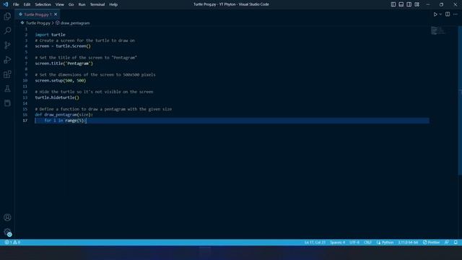The width and height of the screenshot is (462, 260).
Task: Close the Turtle Prog.py tab
Action: click(x=56, y=14)
